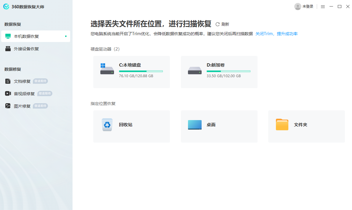The width and height of the screenshot is (352, 210).
Task: Click 未登录 to sign in
Action: click(x=308, y=6)
